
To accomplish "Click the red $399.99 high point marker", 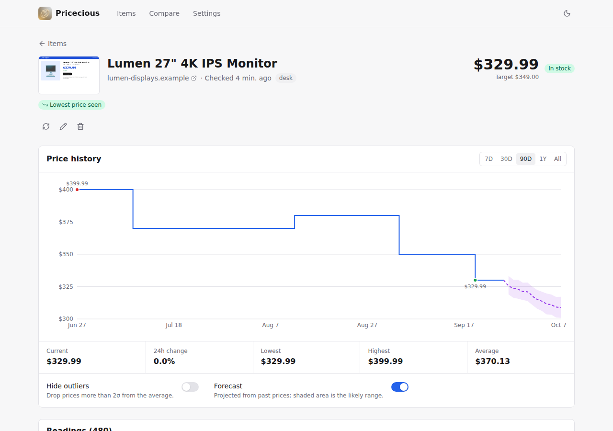I will (77, 190).
